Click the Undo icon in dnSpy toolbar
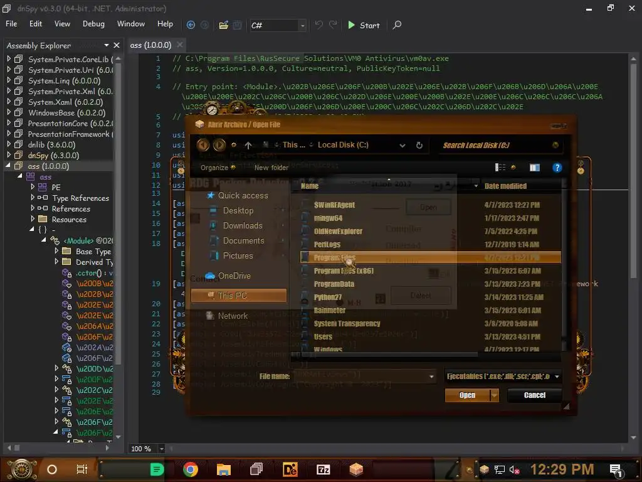This screenshot has width=642, height=482. [319, 25]
